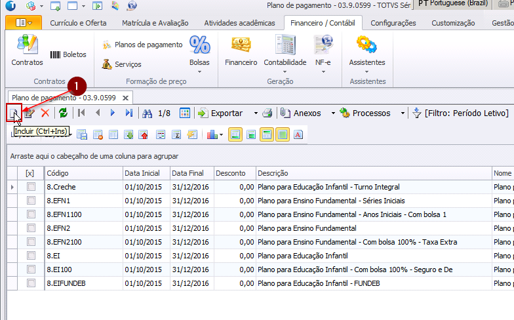Click the Incluir new record icon
The image size is (514, 320).
(x=14, y=113)
